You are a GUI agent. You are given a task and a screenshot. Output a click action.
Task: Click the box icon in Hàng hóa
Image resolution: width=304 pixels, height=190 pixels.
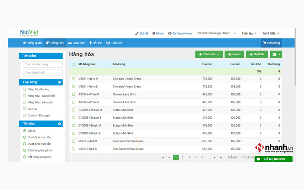pyautogui.click(x=48, y=43)
